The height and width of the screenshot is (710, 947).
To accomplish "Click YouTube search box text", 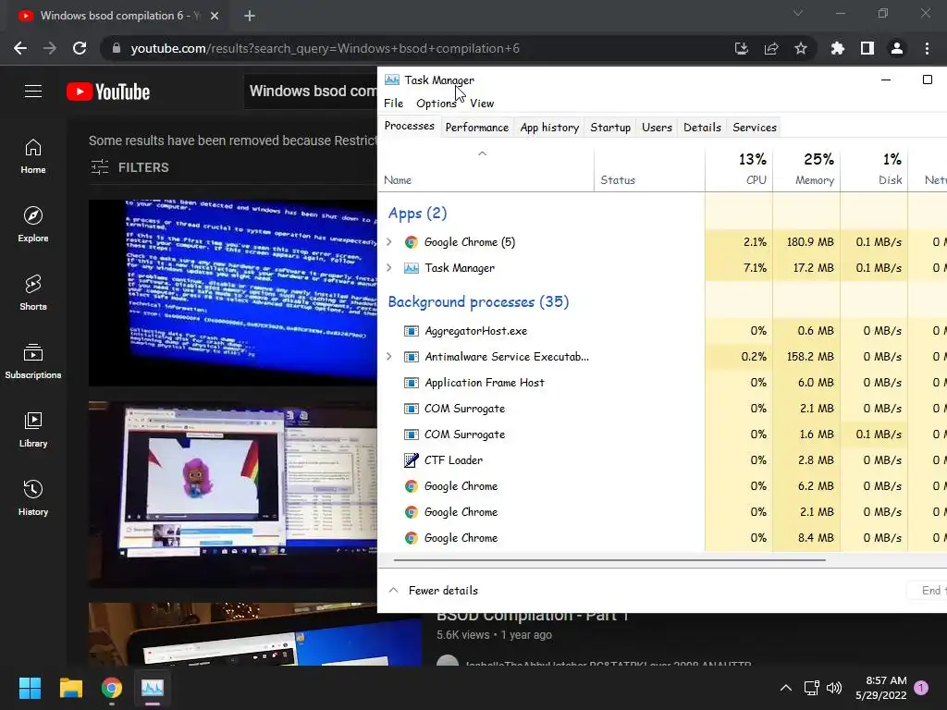I will [x=313, y=92].
